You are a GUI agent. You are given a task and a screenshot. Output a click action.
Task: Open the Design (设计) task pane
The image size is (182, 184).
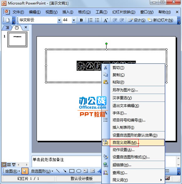[x=136, y=20]
